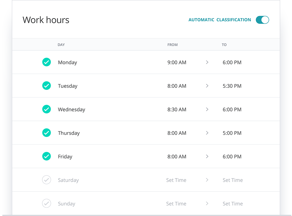
Task: Disable Wednesday with its green checkmark
Action: (x=46, y=109)
